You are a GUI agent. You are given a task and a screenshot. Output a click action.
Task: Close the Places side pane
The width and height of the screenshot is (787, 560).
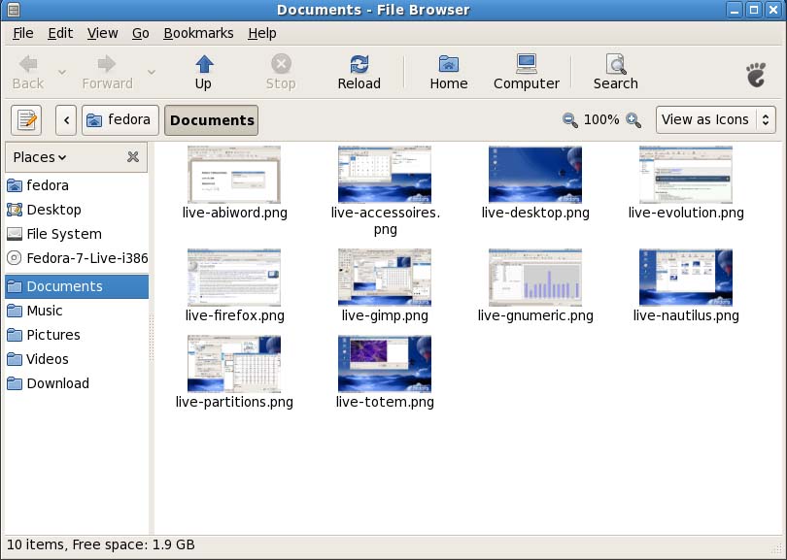coord(133,157)
